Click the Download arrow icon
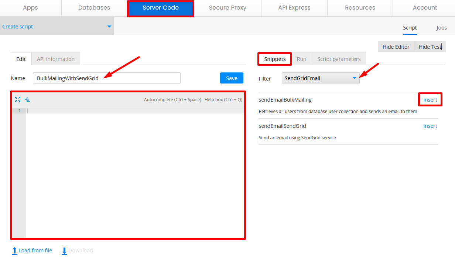The height and width of the screenshot is (259, 455). [64, 251]
